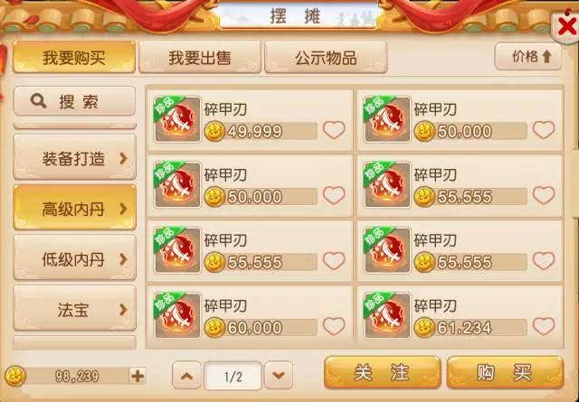Go to next page with down arrow
579x402 pixels.
(279, 376)
